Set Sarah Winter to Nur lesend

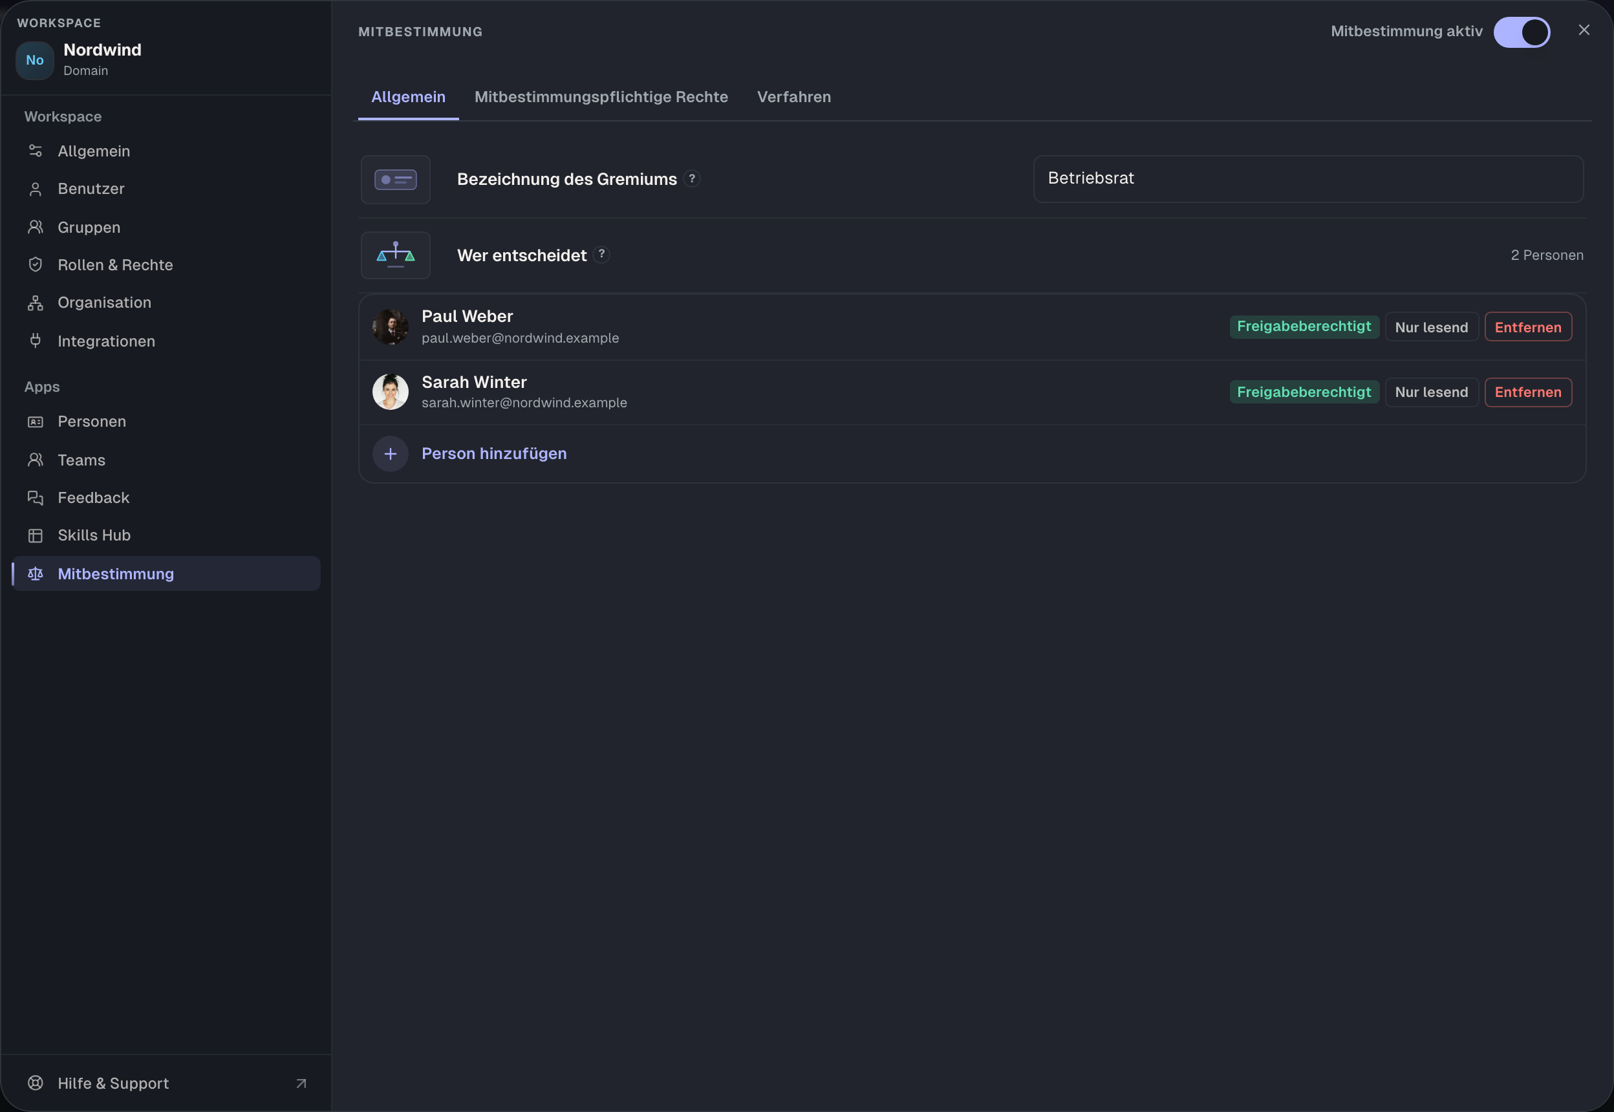coord(1432,392)
